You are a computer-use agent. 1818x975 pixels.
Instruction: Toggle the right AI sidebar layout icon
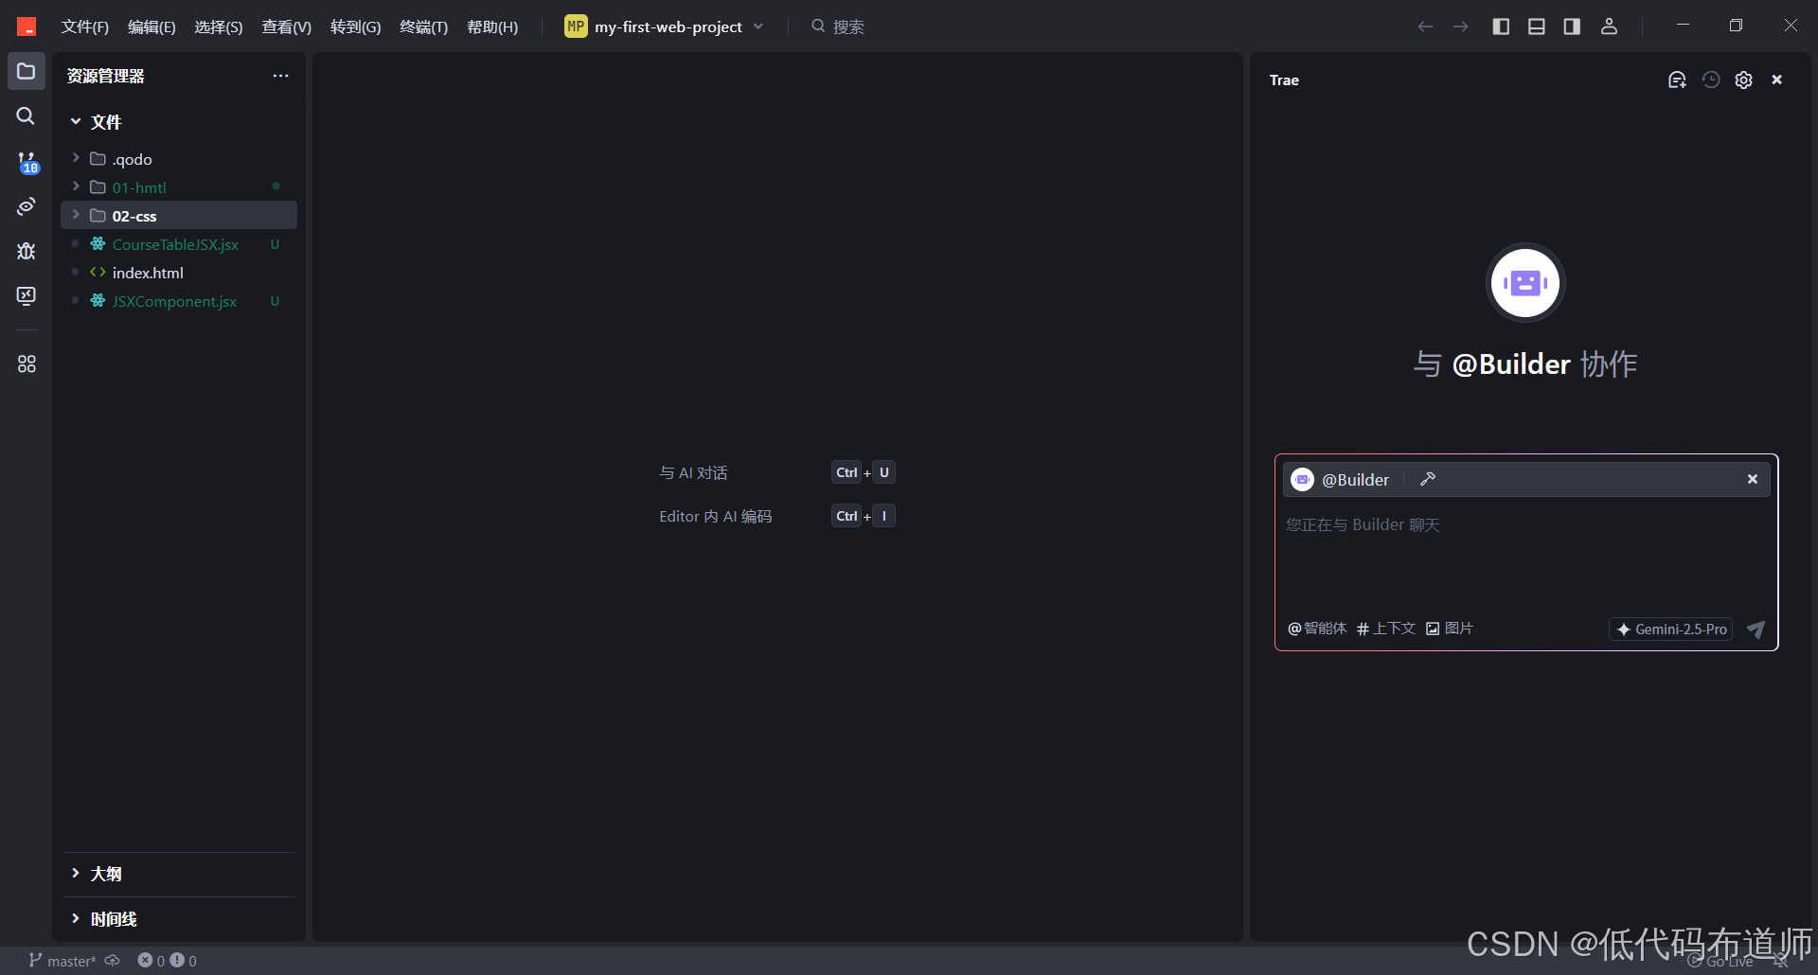tap(1572, 27)
